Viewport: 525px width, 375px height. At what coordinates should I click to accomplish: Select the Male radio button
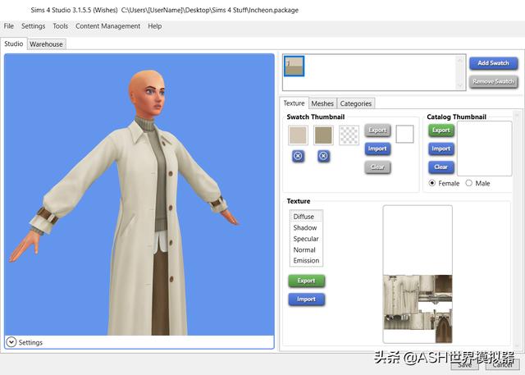click(x=469, y=183)
